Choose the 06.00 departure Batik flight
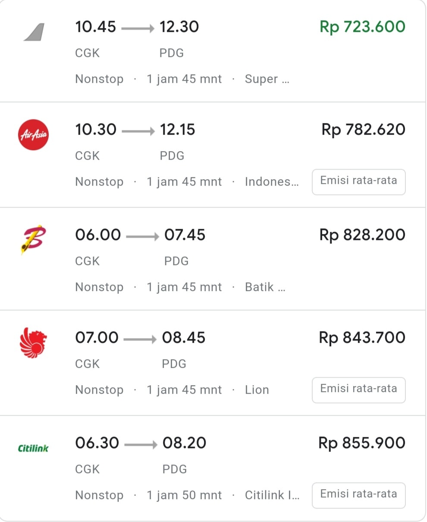This screenshot has width=427, height=522. [x=140, y=235]
